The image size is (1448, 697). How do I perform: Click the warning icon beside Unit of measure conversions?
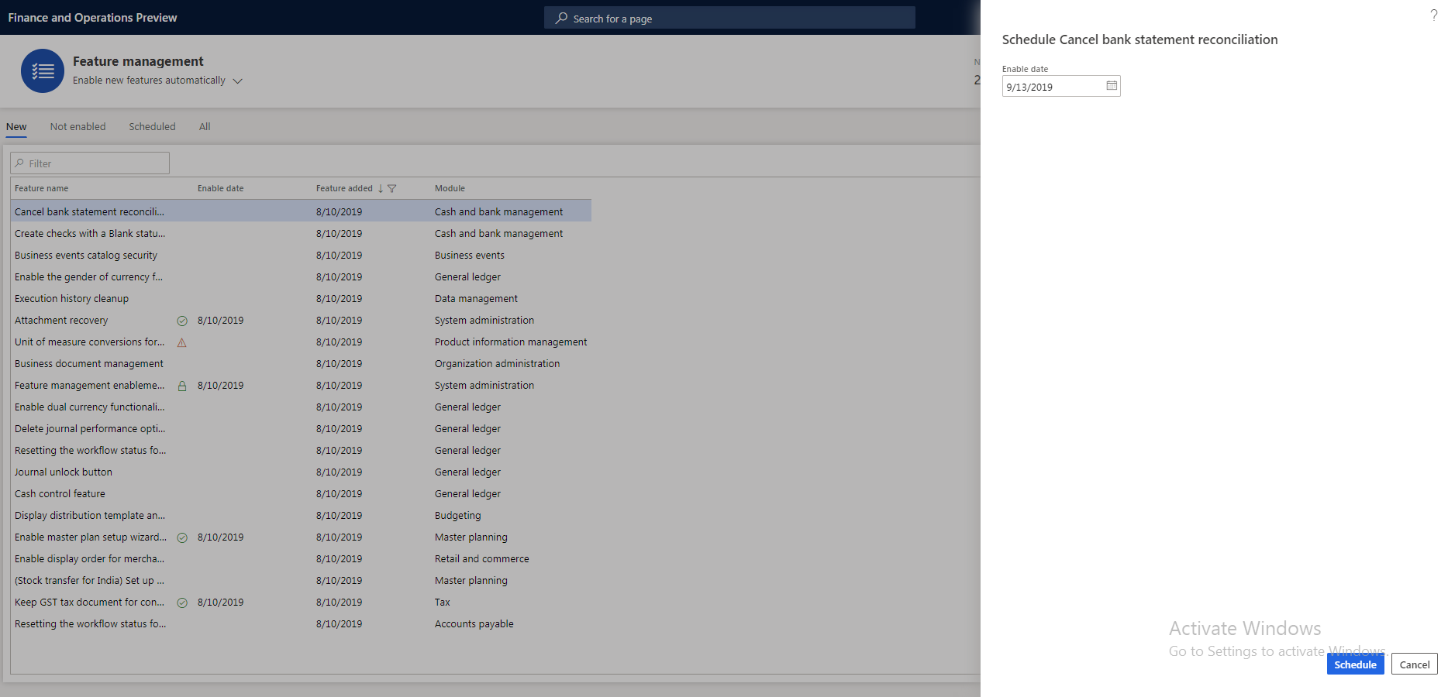click(x=182, y=342)
